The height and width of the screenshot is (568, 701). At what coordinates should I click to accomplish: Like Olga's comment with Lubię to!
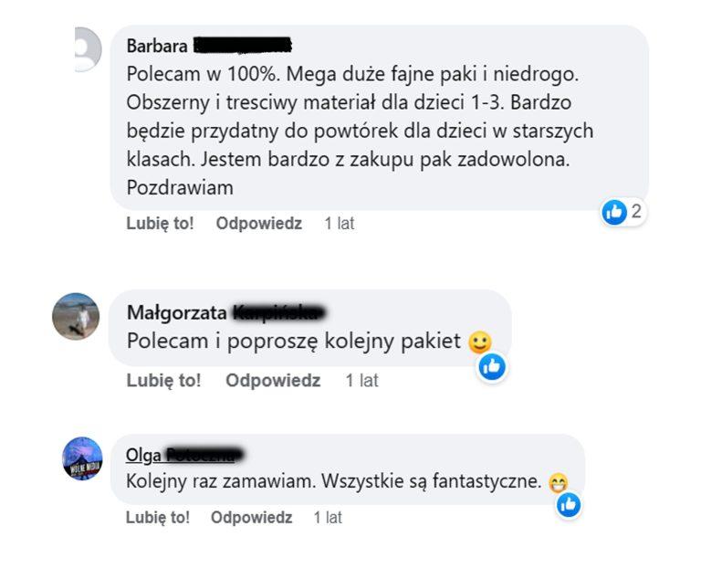pos(158,518)
